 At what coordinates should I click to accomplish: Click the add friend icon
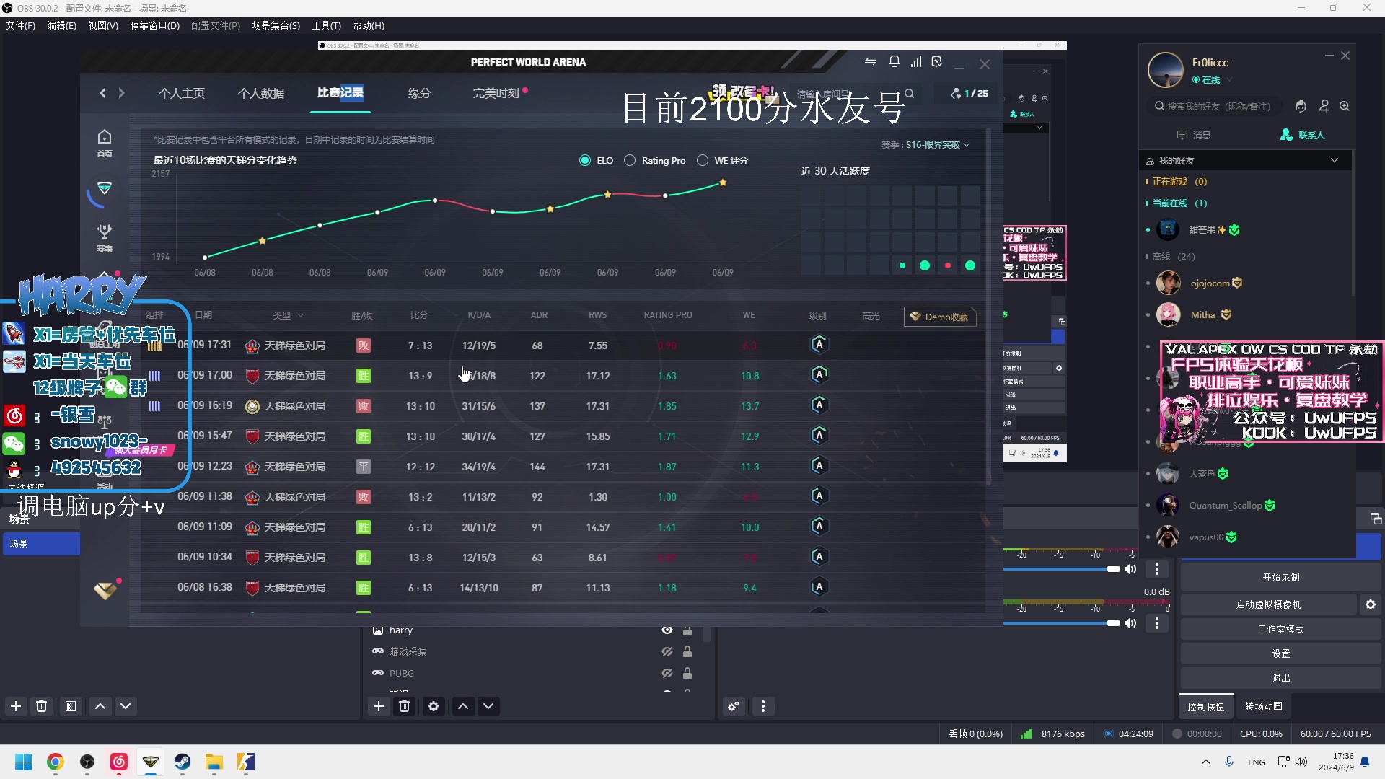tap(1324, 106)
